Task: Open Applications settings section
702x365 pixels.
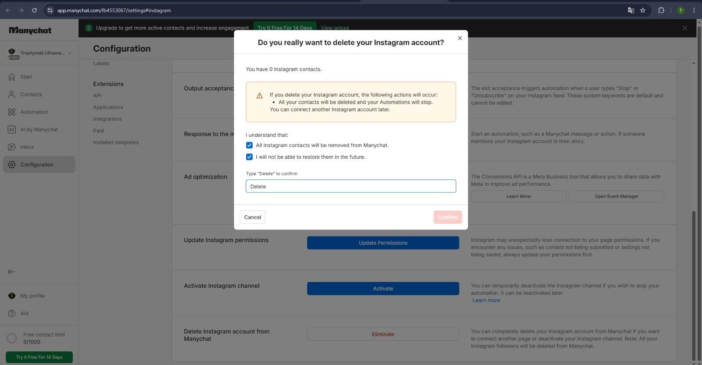Action: (108, 107)
